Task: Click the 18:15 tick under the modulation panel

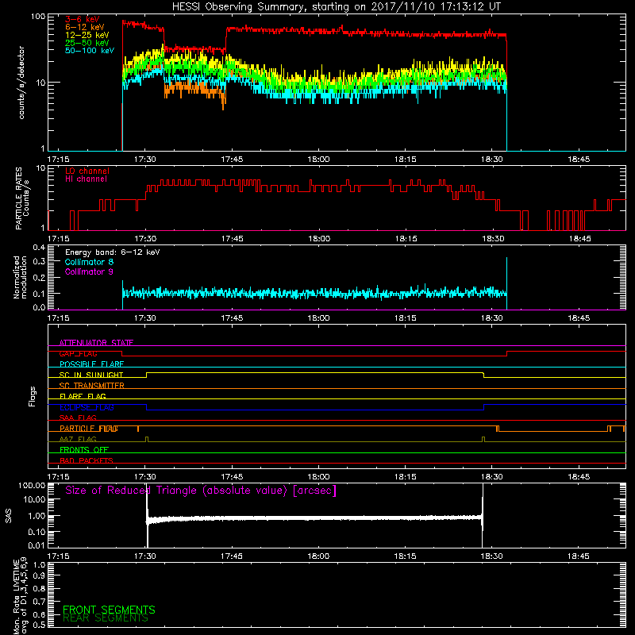Action: (405, 318)
